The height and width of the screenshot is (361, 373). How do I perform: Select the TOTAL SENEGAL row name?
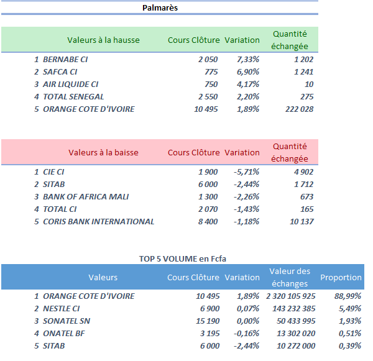tap(73, 96)
